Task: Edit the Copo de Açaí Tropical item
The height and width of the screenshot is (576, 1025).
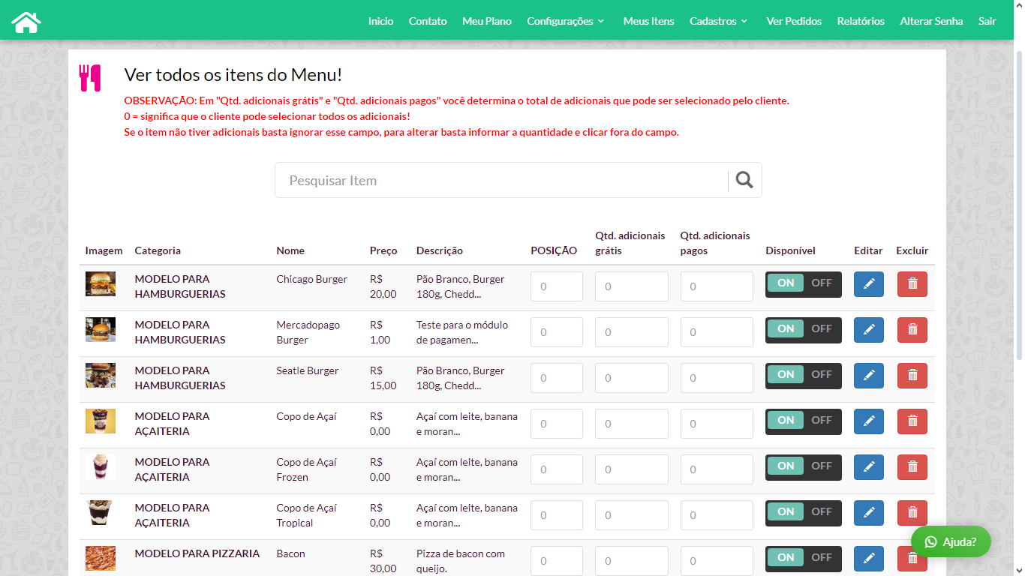Action: [x=868, y=513]
